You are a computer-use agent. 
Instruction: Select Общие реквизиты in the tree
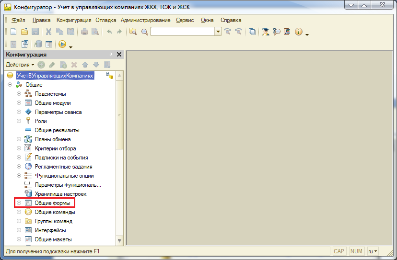click(x=57, y=130)
